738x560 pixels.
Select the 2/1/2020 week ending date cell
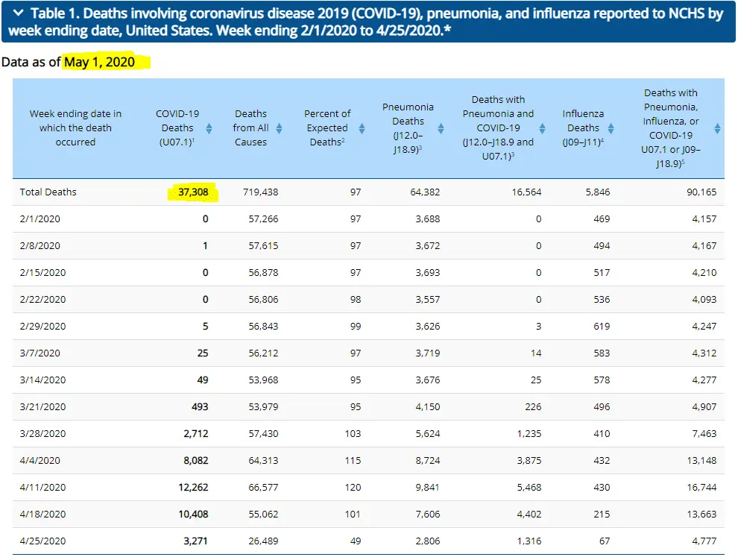coord(40,219)
